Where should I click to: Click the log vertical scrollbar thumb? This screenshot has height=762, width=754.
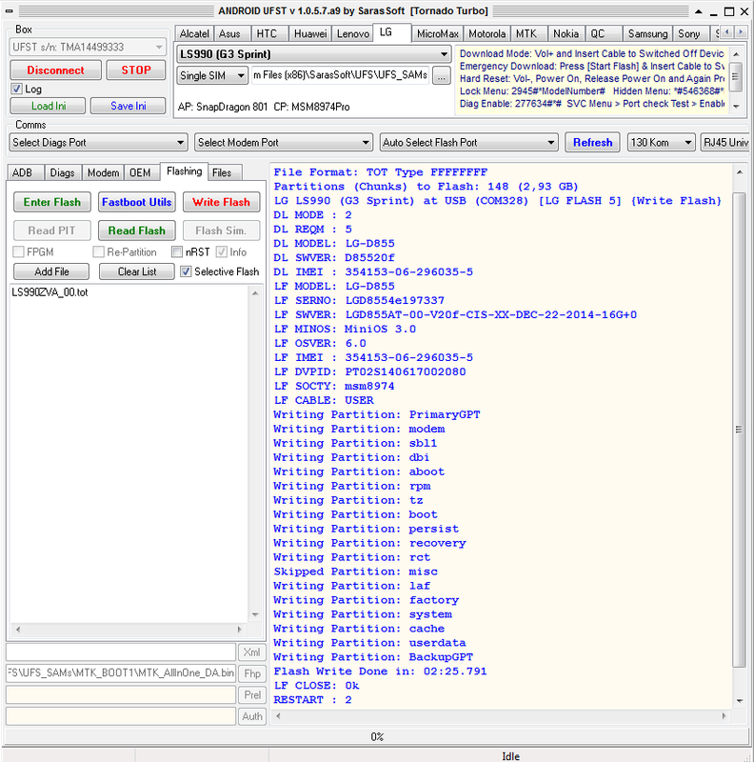point(739,430)
